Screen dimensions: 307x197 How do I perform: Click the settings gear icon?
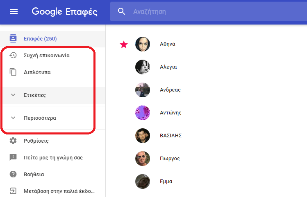13,141
